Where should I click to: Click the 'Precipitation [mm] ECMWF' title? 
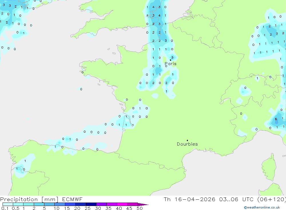pyautogui.click(x=41, y=199)
